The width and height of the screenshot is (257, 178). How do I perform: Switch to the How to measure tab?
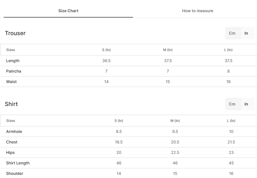pyautogui.click(x=198, y=11)
